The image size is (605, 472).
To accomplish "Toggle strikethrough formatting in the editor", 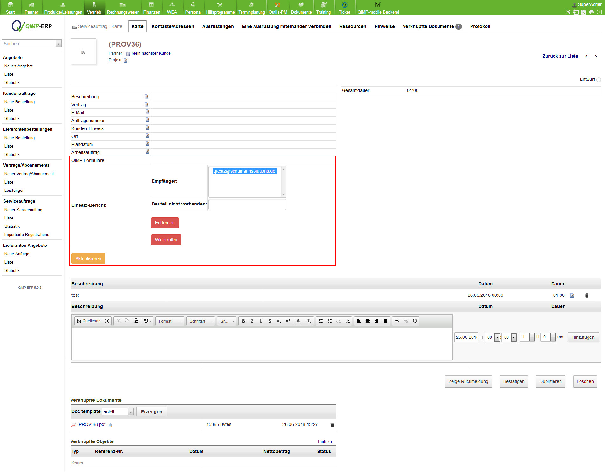I will point(270,321).
